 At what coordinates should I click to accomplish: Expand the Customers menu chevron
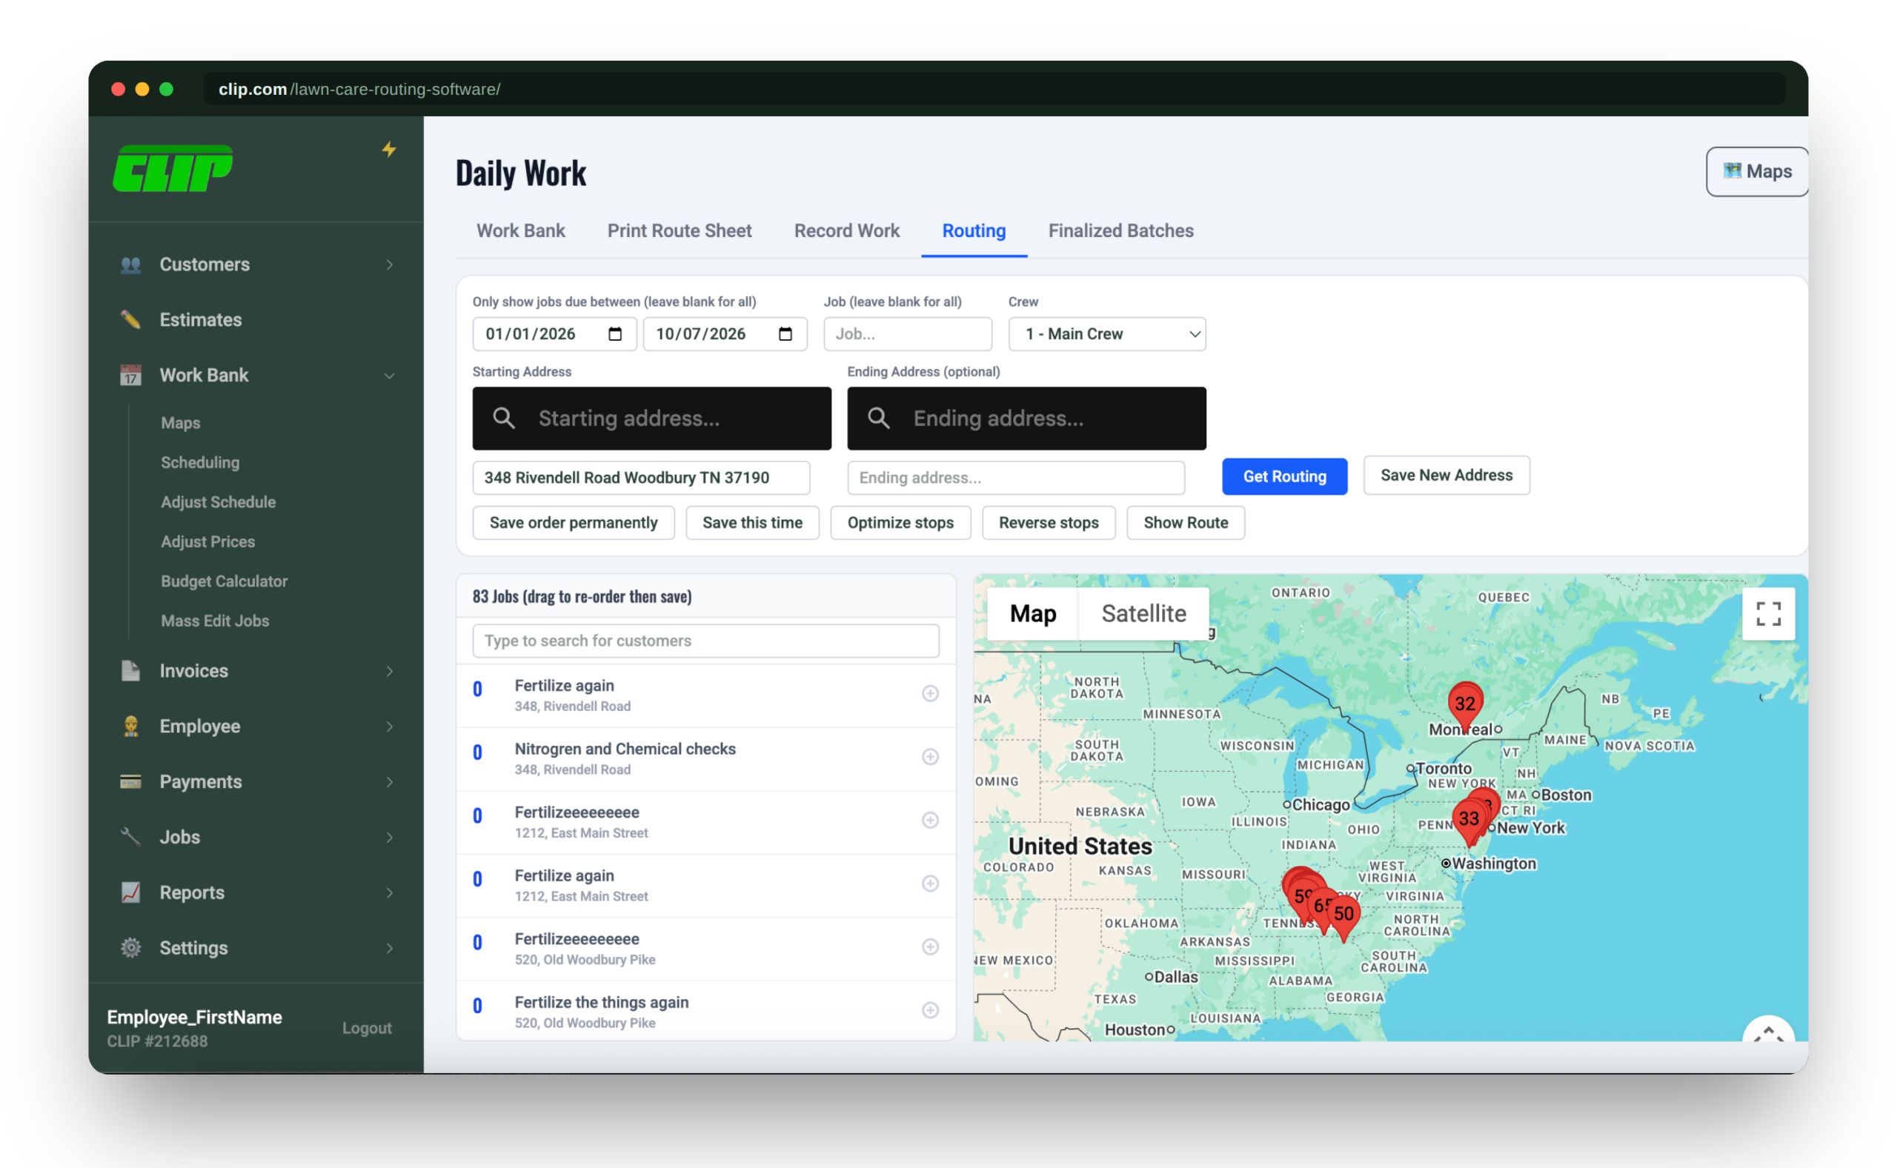pyautogui.click(x=390, y=265)
